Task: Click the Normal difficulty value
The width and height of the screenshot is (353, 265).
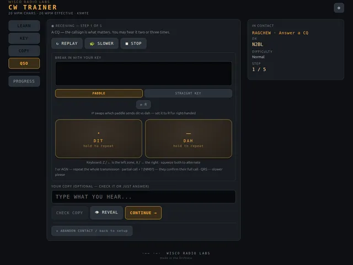Action: (x=258, y=57)
